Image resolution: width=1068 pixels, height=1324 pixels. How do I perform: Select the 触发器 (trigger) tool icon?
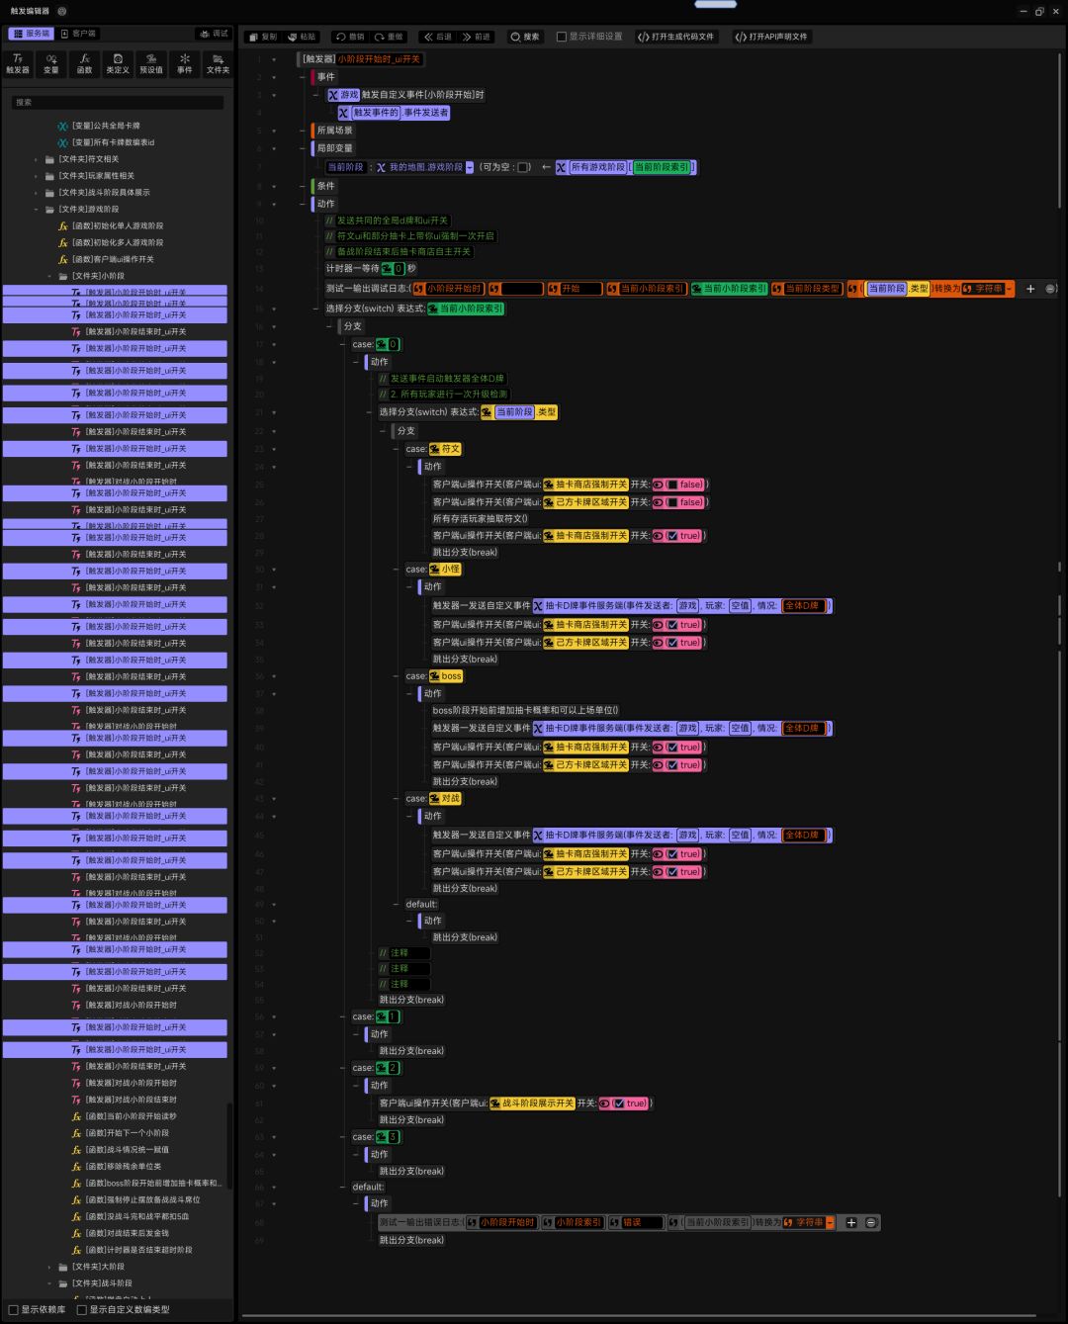pos(18,63)
